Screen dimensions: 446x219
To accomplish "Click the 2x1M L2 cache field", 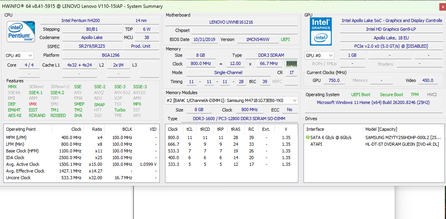I will pos(118,65).
